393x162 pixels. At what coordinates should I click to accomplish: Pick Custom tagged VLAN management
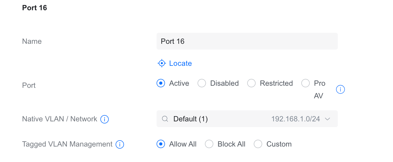point(258,144)
